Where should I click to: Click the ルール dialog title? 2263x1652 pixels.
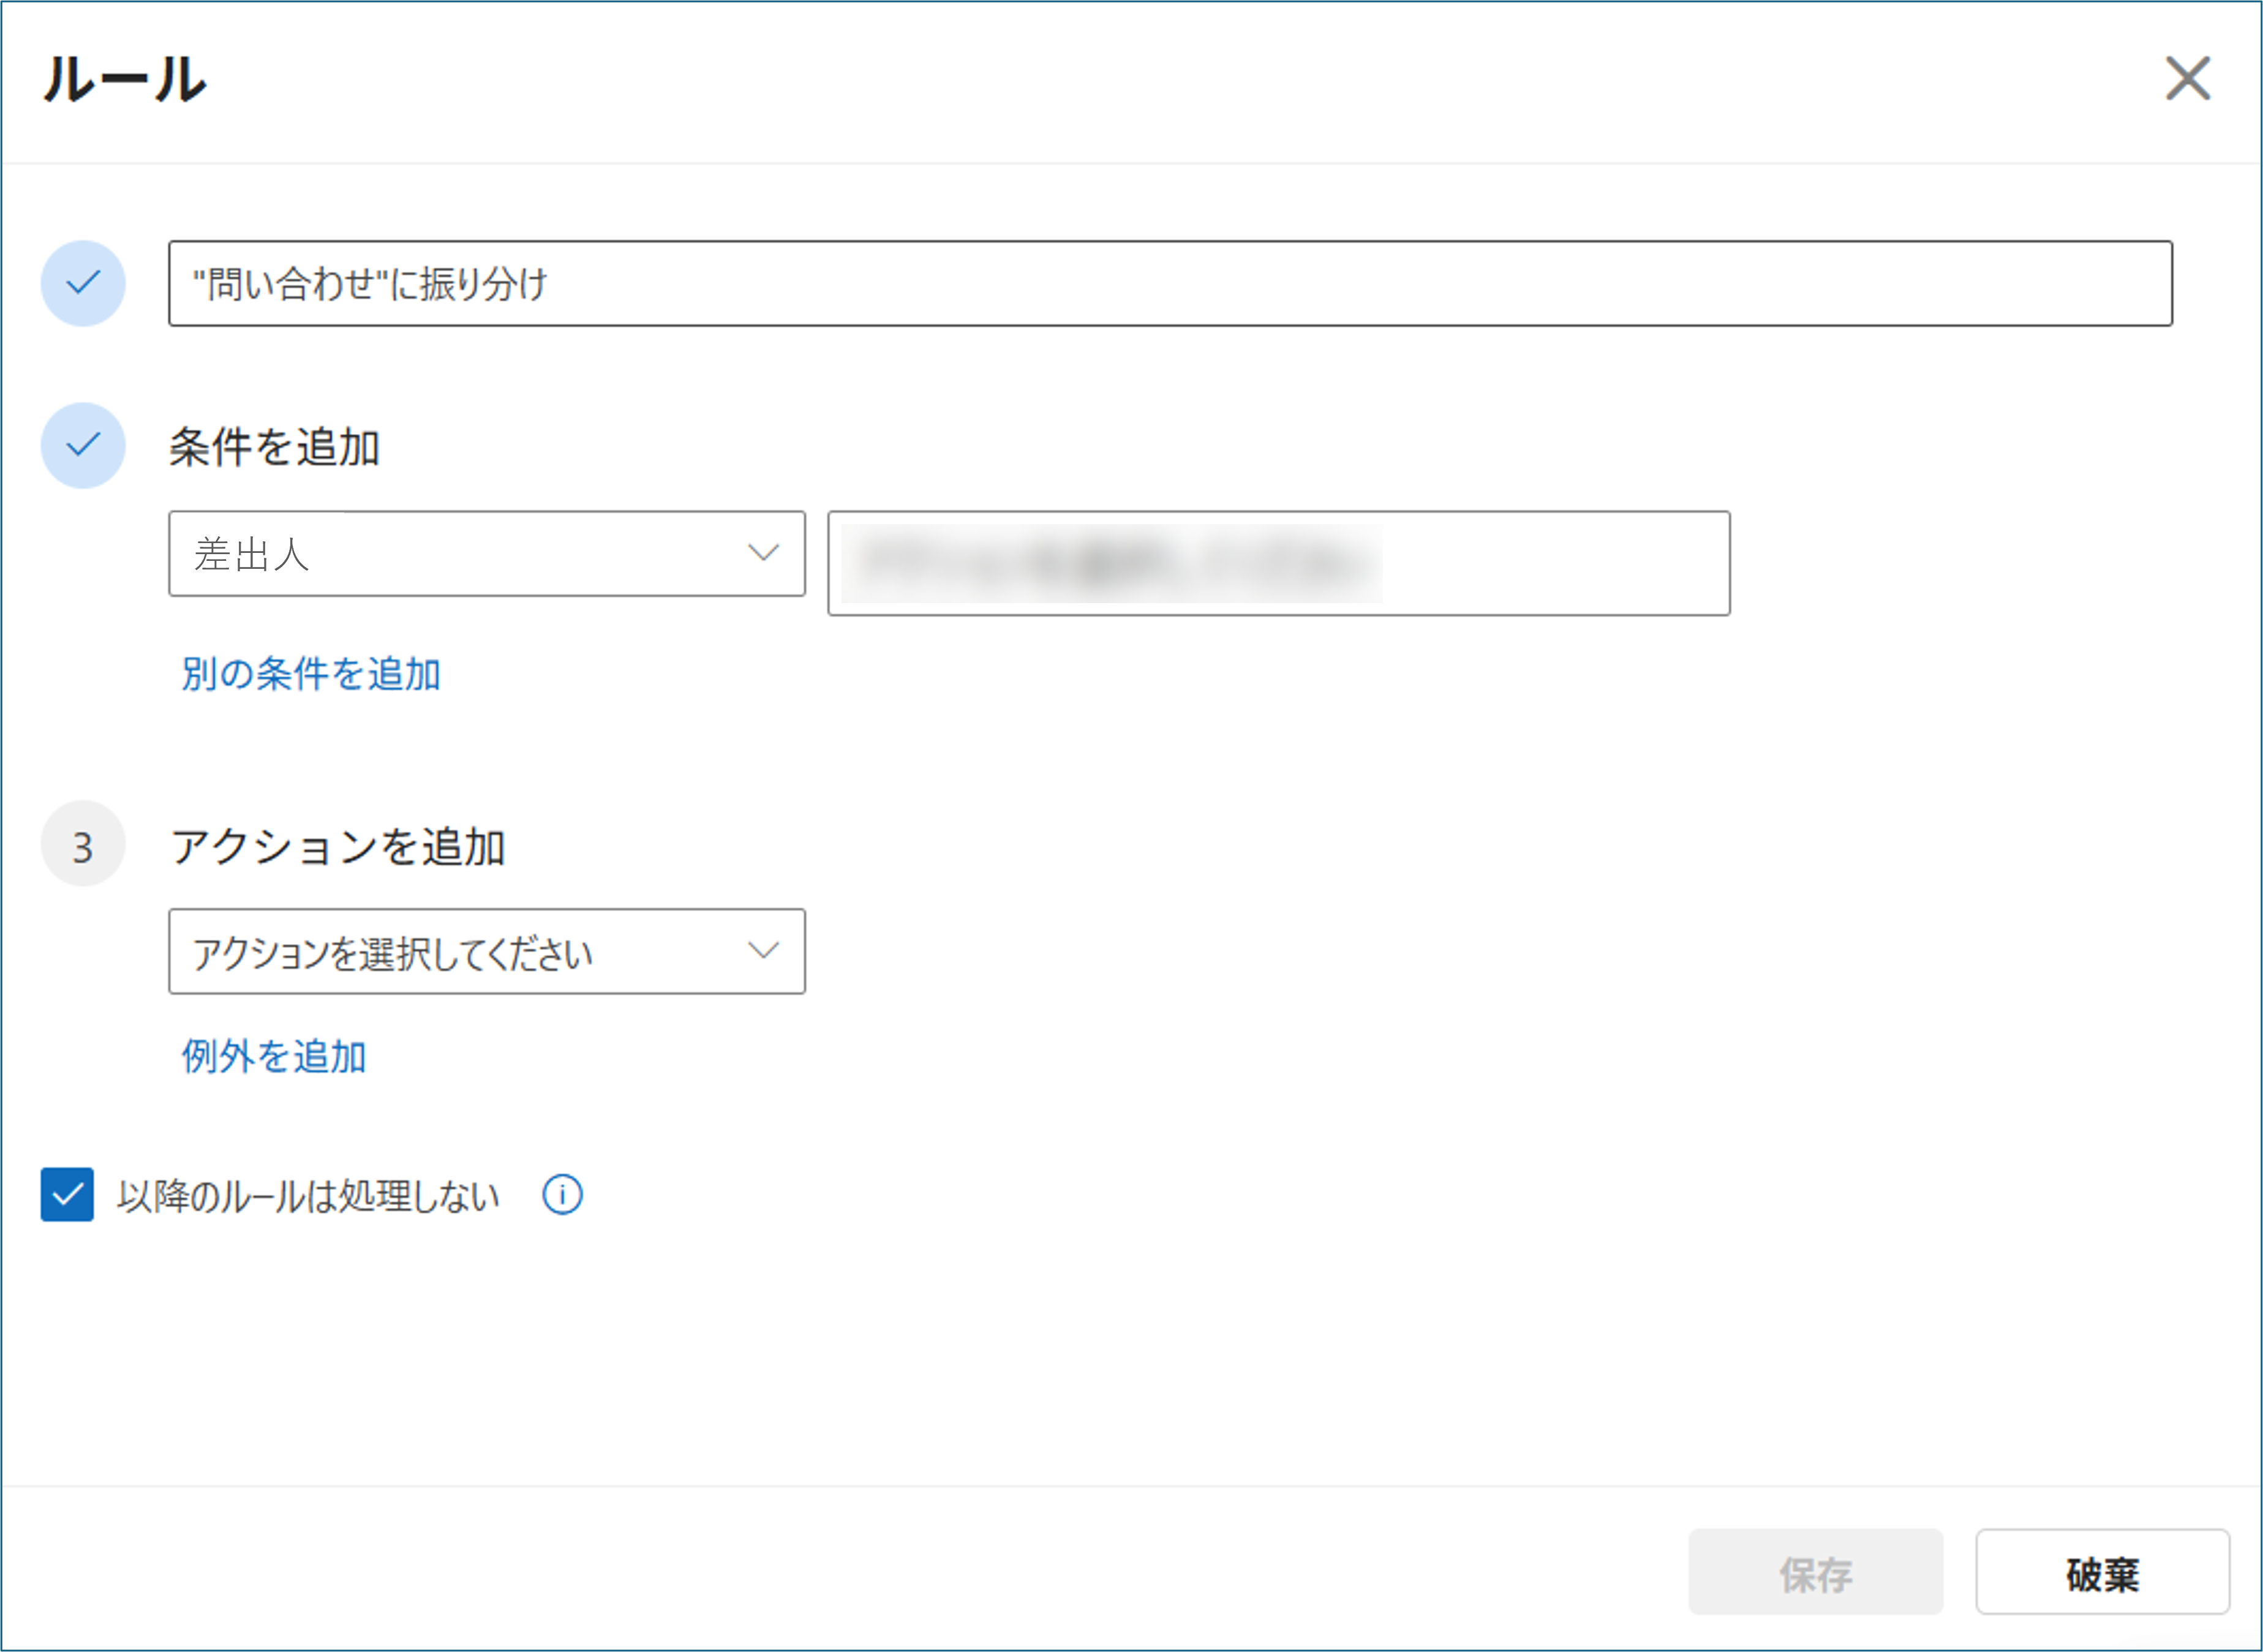pyautogui.click(x=125, y=79)
